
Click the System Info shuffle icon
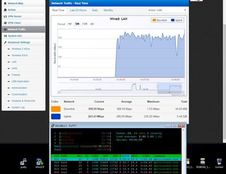[5, 36]
